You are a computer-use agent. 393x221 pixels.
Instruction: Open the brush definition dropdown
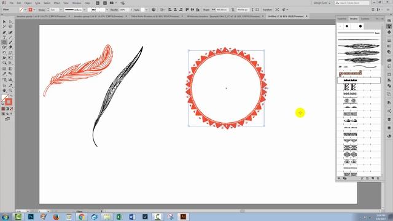(107, 10)
